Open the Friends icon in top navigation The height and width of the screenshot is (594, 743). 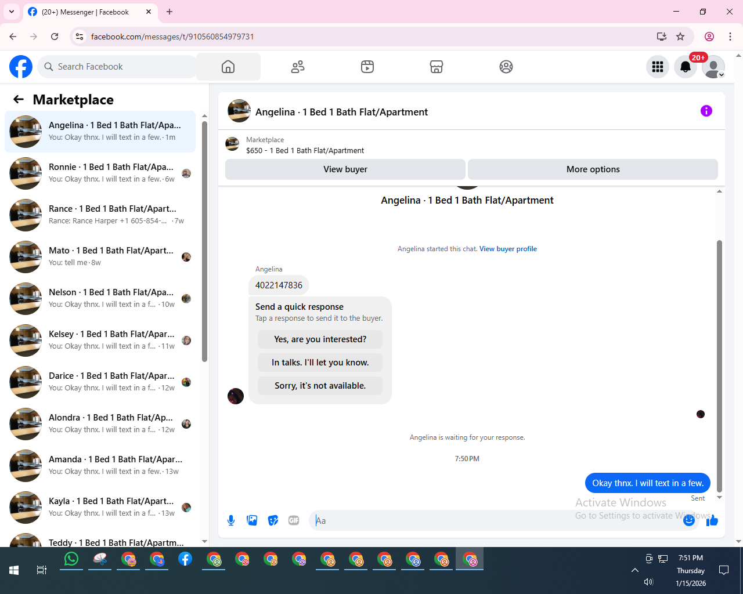tap(298, 67)
